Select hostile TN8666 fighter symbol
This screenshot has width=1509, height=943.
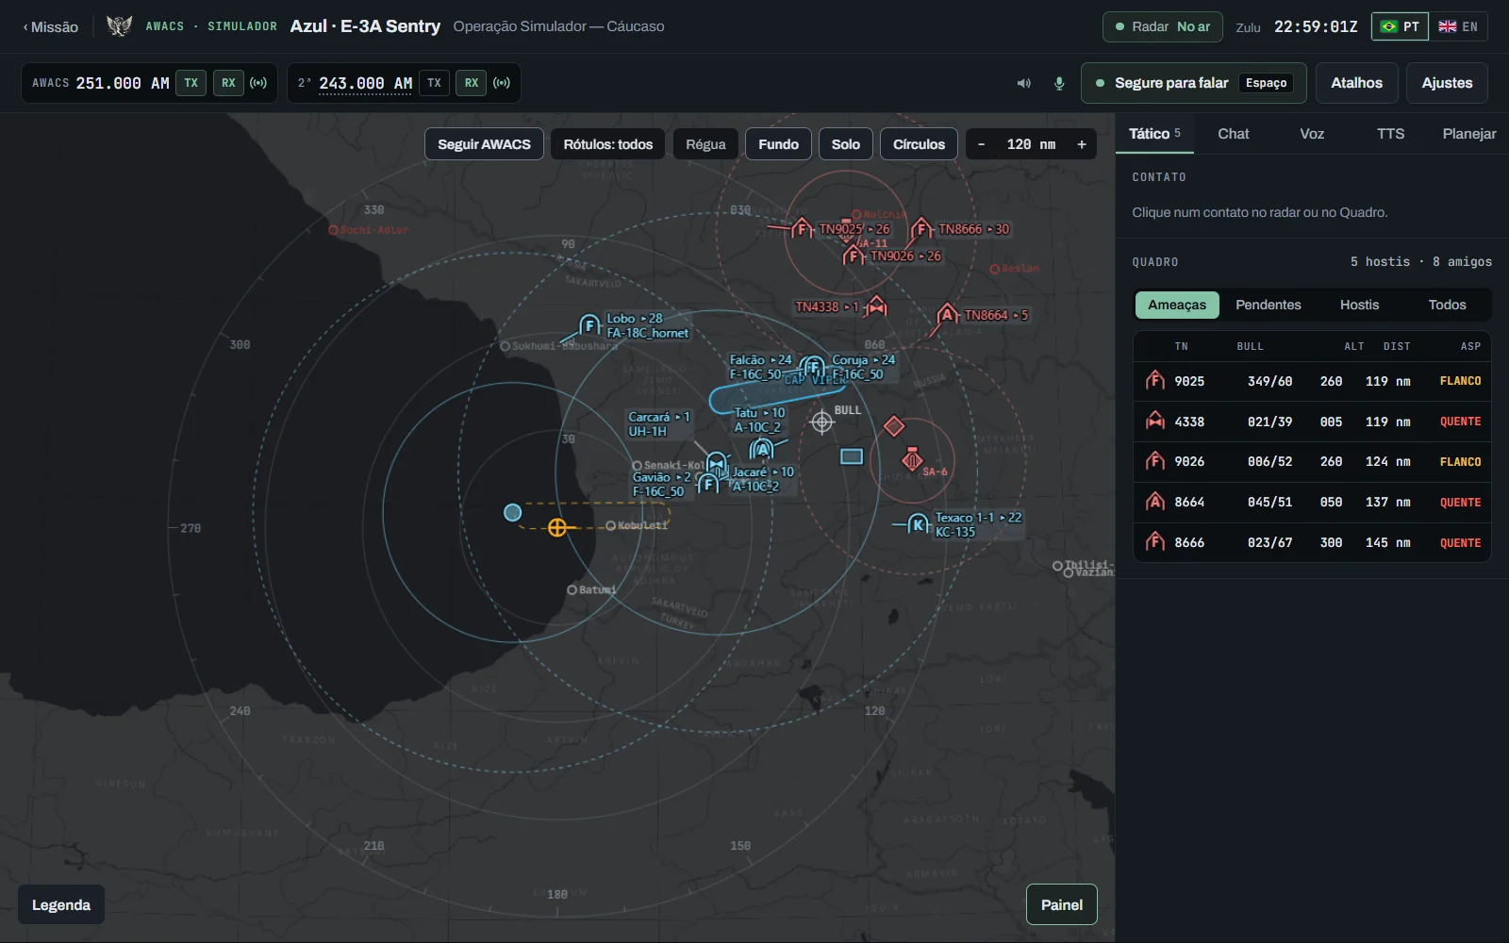click(x=921, y=229)
